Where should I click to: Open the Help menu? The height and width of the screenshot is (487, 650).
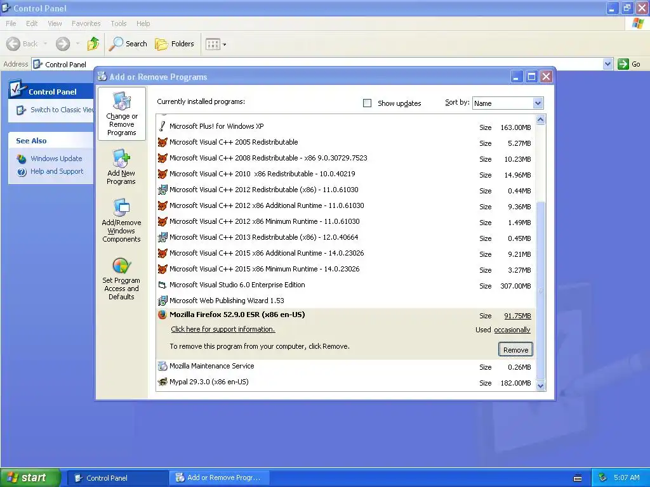(143, 23)
